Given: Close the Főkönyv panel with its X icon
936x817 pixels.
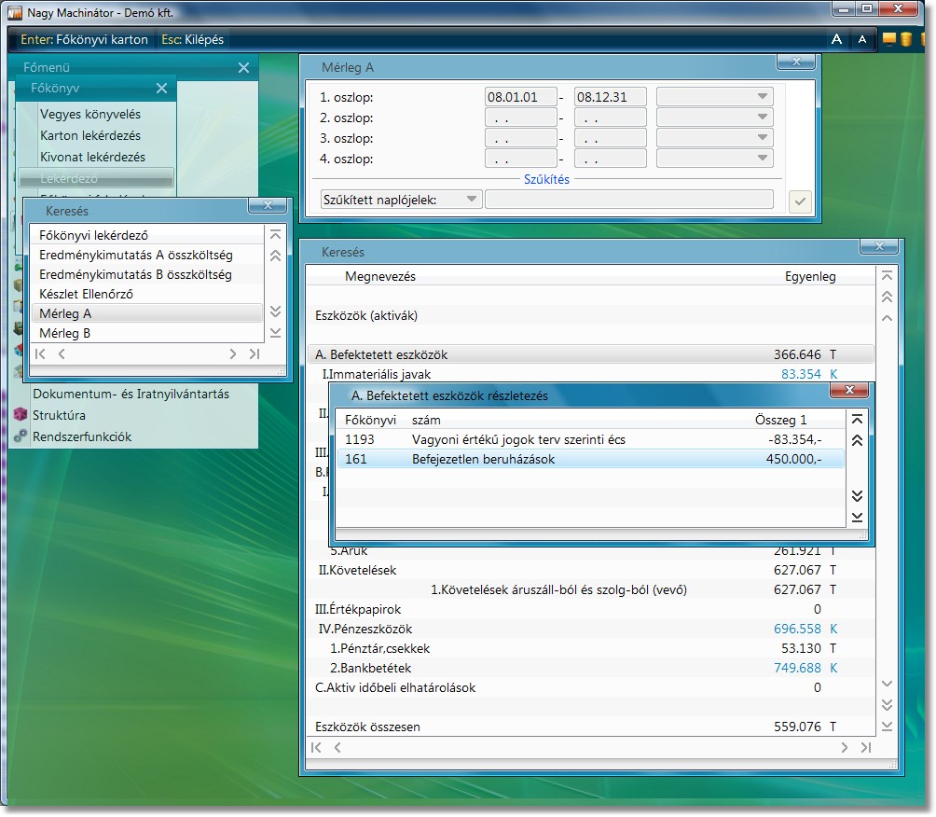Looking at the screenshot, I should [161, 89].
